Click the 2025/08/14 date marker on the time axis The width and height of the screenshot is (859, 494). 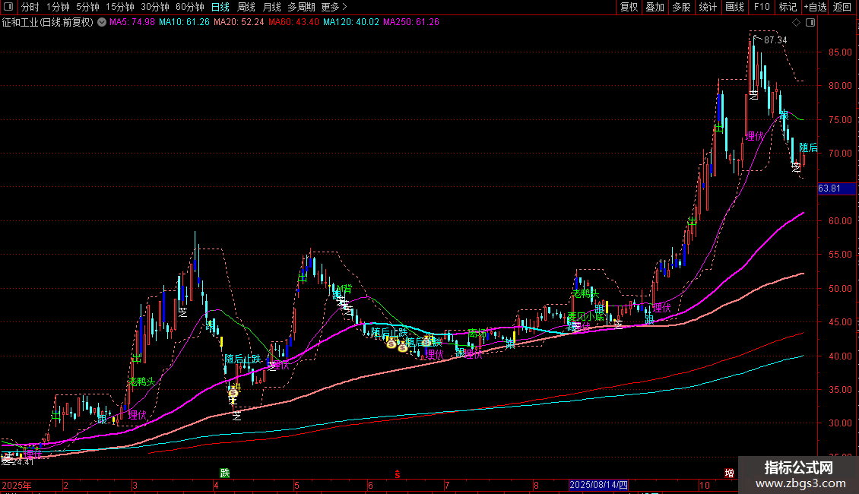[599, 485]
